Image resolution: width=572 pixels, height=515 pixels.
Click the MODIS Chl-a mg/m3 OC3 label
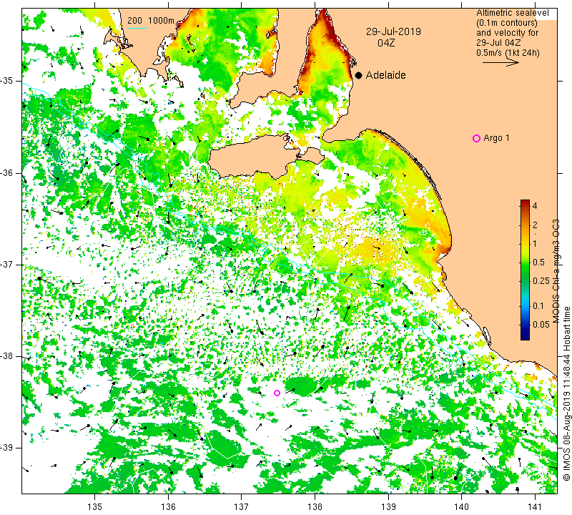click(x=556, y=271)
